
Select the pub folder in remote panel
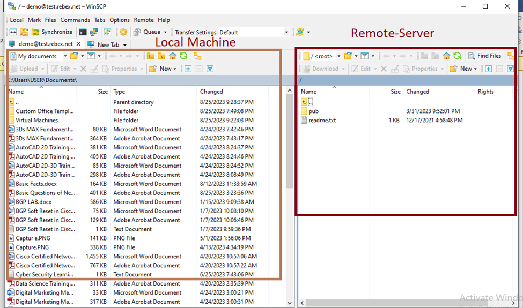pyautogui.click(x=314, y=111)
